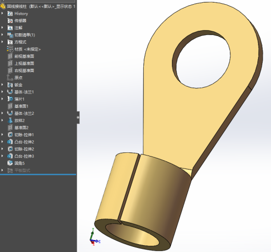Expand the suppressed 平板型式 flat pattern
The image size is (271, 252).
pos(2,170)
